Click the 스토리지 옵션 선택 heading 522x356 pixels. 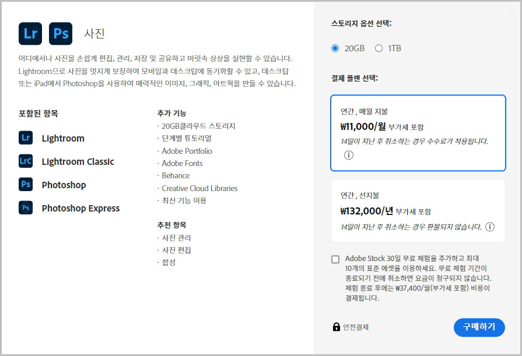tap(361, 23)
